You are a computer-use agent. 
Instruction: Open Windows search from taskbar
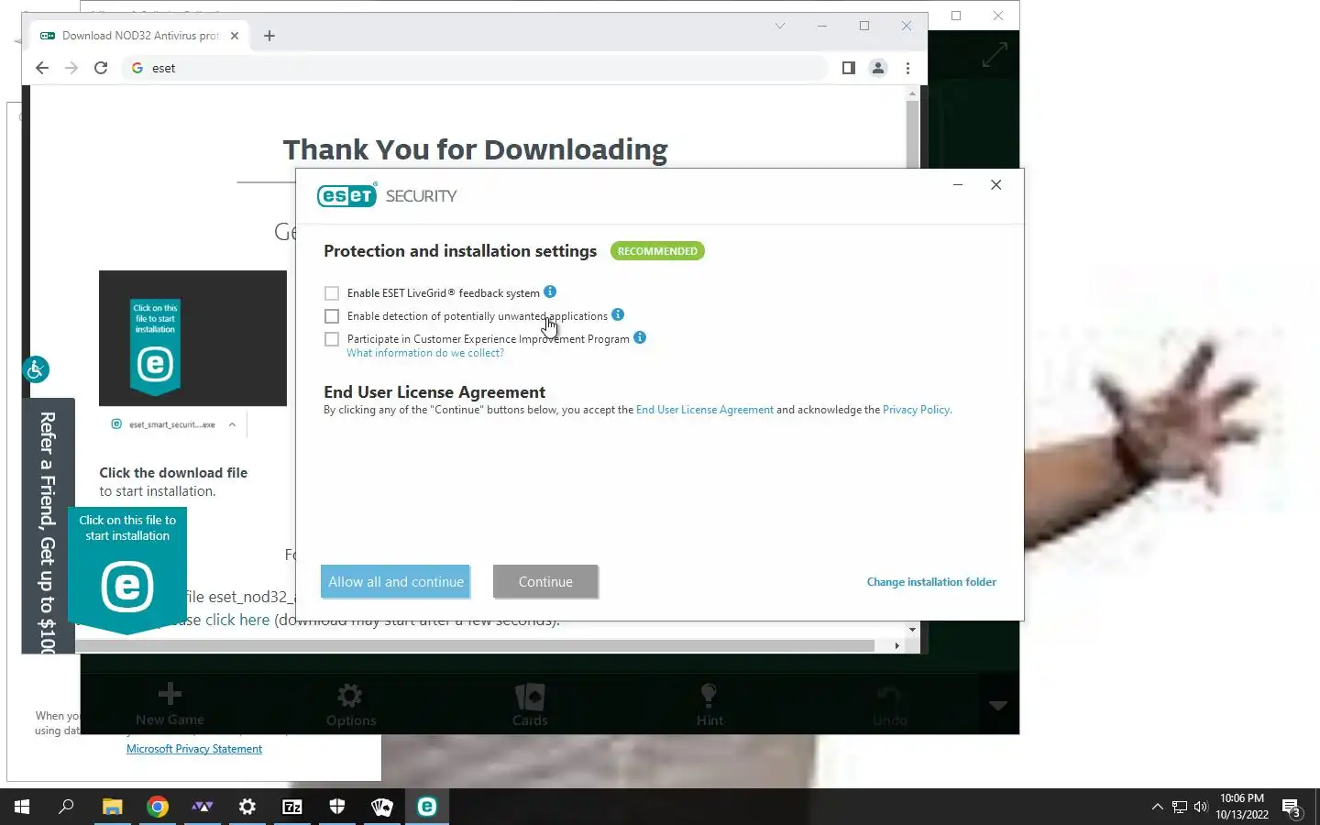click(x=66, y=807)
